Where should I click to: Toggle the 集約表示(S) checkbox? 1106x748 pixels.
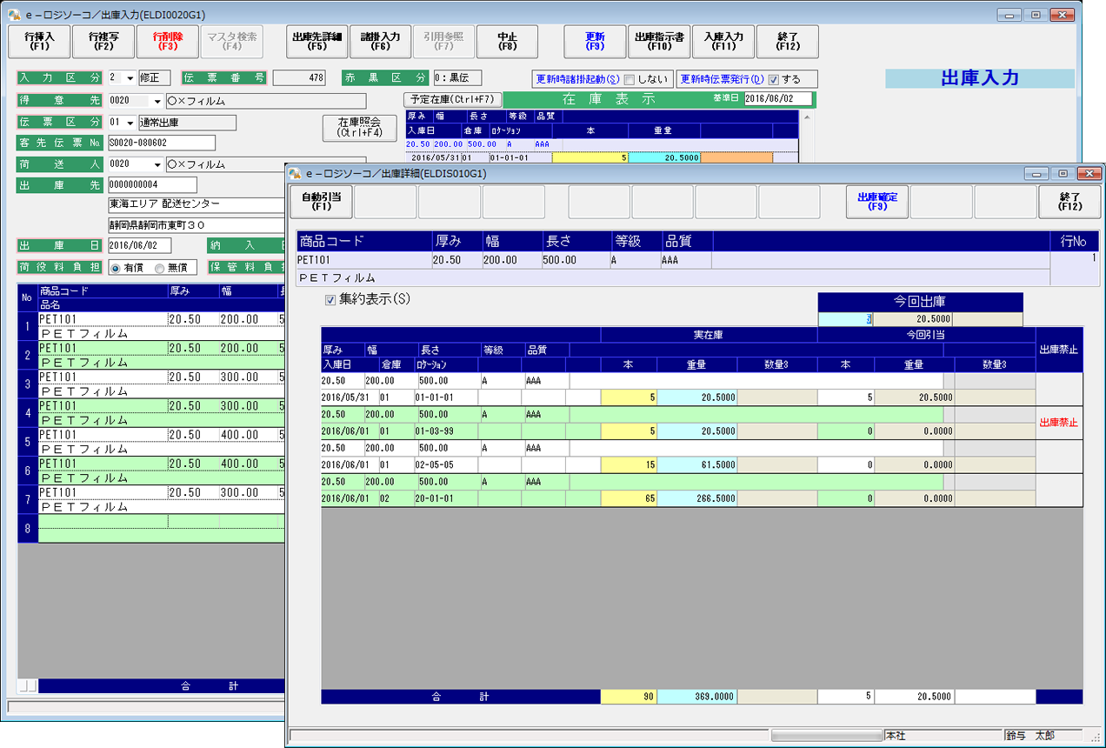[x=330, y=300]
